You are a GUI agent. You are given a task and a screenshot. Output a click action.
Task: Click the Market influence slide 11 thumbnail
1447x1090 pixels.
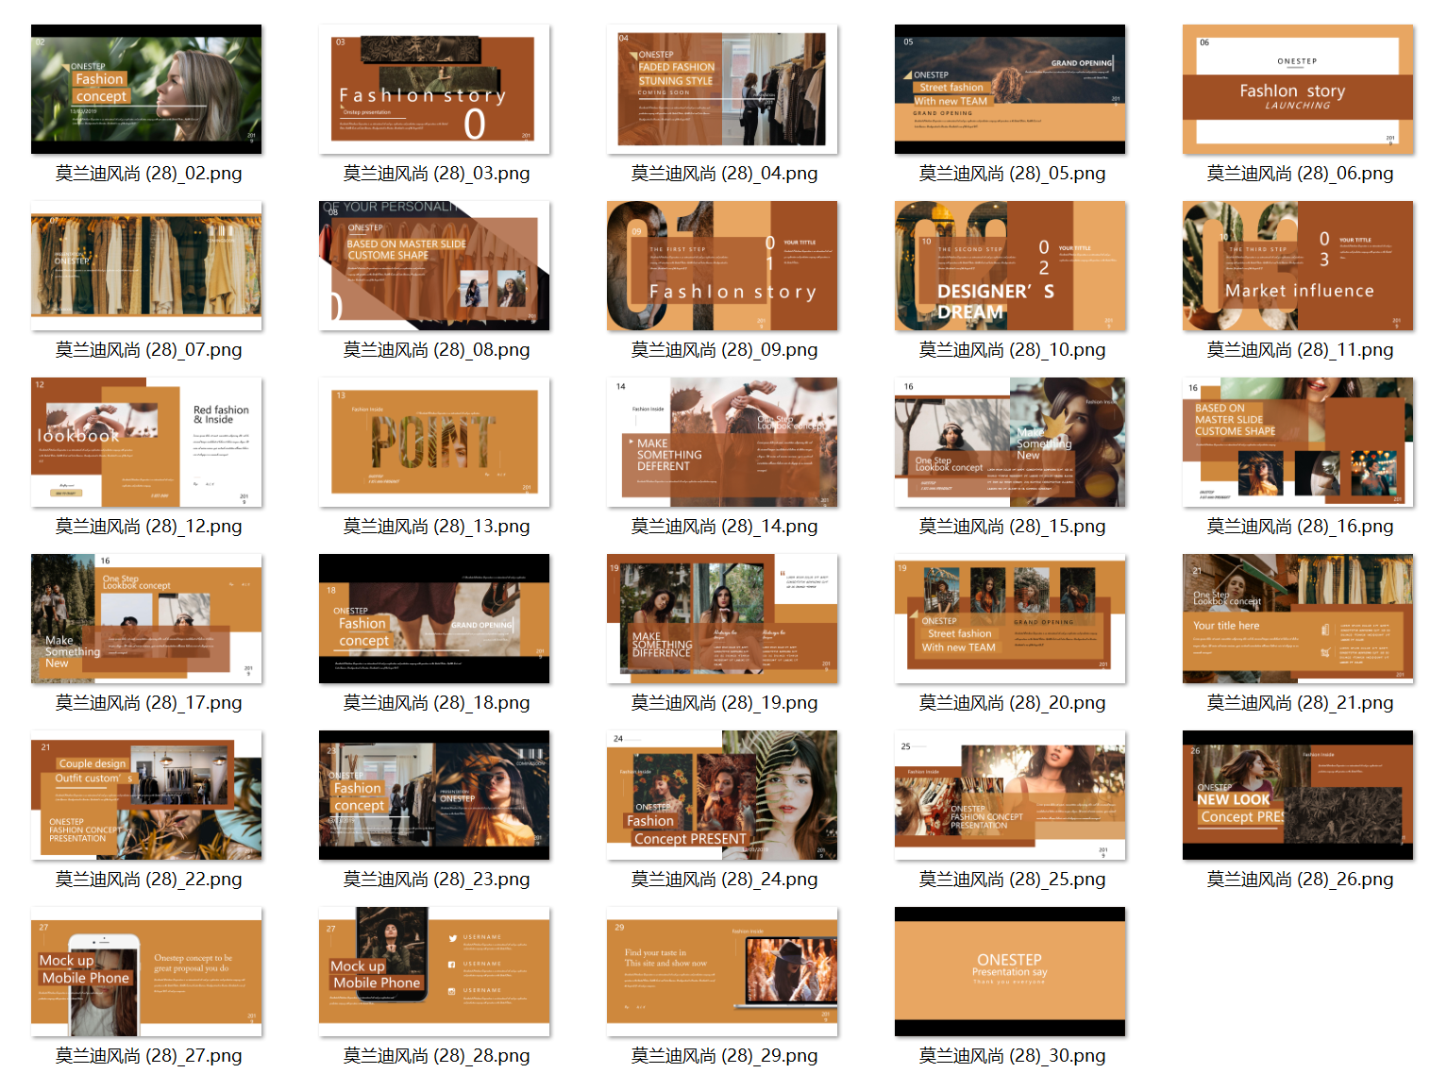coord(1298,265)
